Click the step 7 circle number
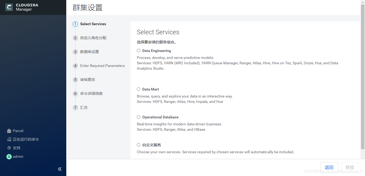Viewport: 365px width, 176px height. click(x=75, y=107)
